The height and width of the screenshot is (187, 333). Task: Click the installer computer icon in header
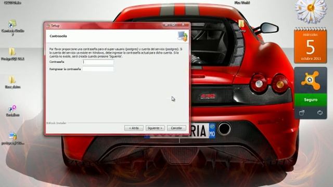[183, 36]
